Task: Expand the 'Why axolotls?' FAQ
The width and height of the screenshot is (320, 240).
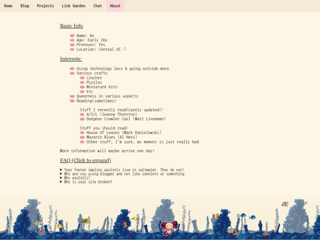Action: tap(75, 178)
